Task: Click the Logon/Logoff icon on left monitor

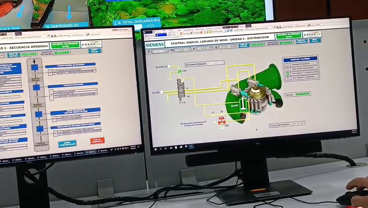Action: click(87, 34)
